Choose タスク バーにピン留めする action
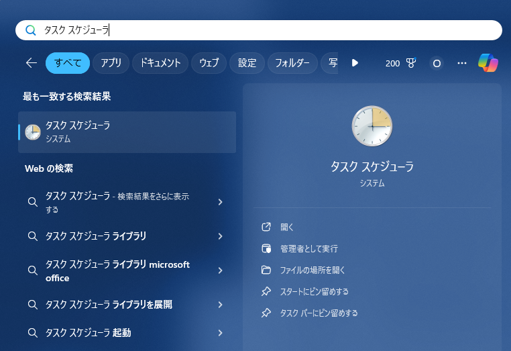511x351 pixels. point(319,313)
